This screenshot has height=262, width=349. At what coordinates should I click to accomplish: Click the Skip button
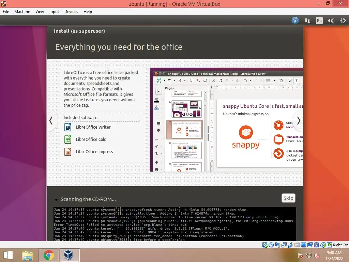pyautogui.click(x=288, y=198)
